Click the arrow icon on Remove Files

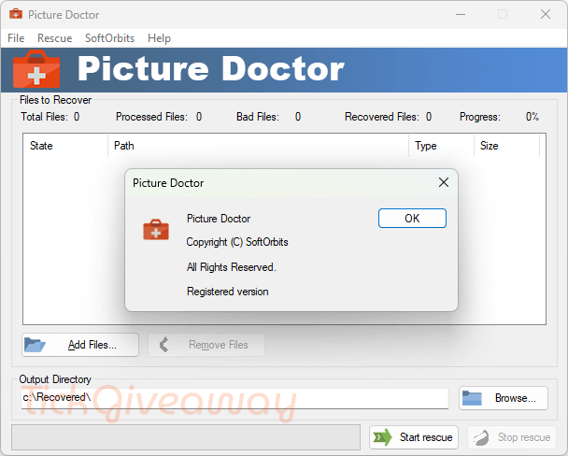click(x=164, y=345)
